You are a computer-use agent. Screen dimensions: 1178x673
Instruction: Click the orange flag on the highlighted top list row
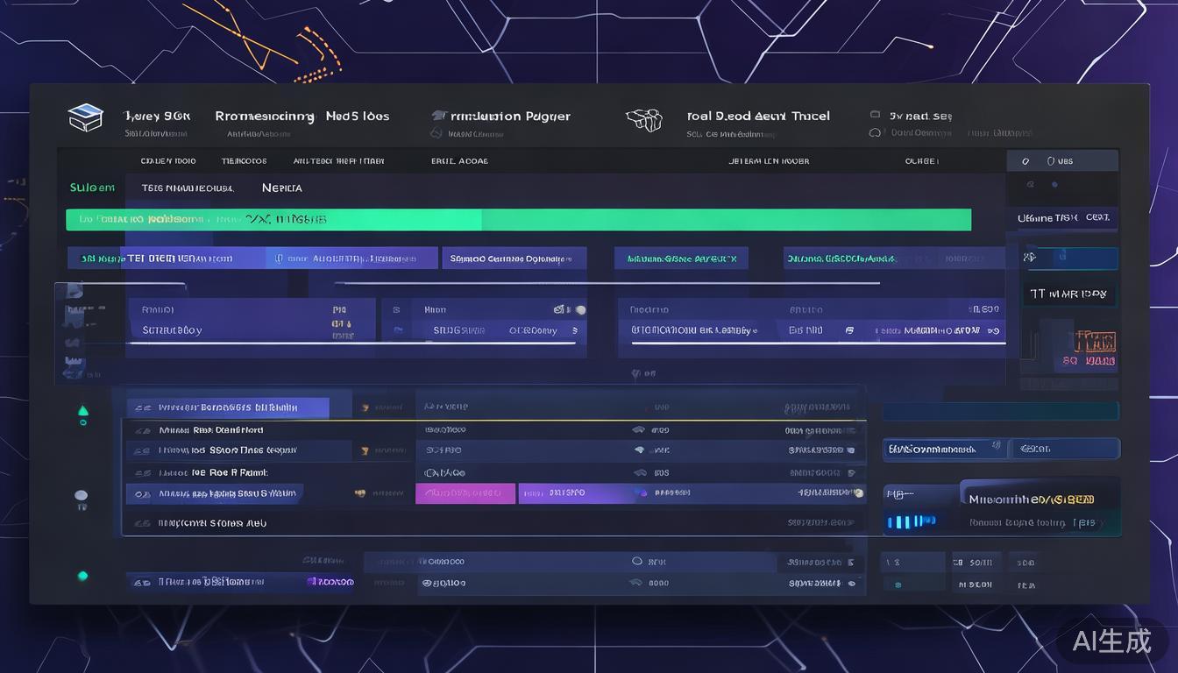pyautogui.click(x=363, y=407)
